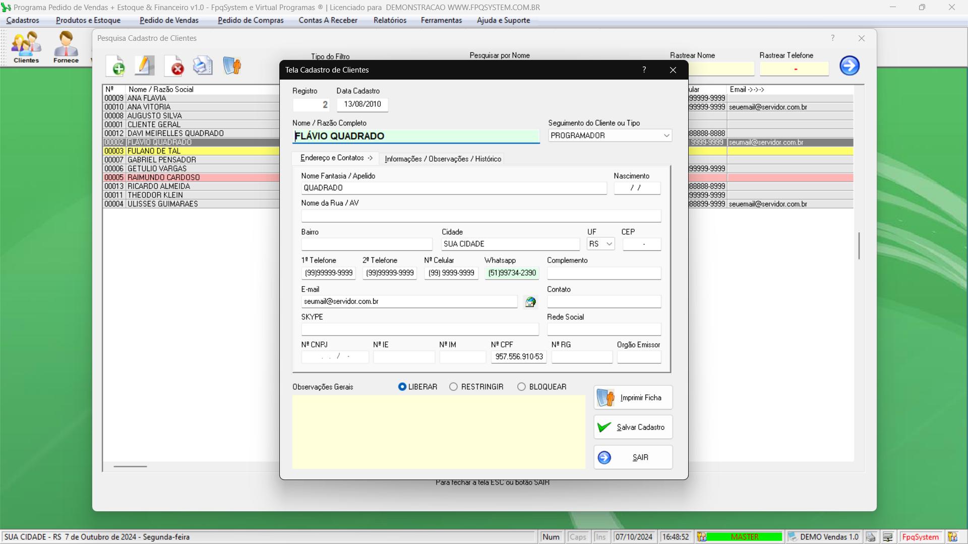Open the Relatórios menu

click(390, 20)
